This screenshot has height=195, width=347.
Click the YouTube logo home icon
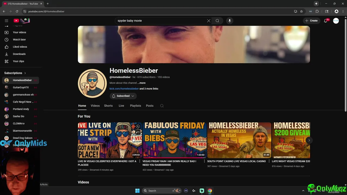(x=22, y=21)
